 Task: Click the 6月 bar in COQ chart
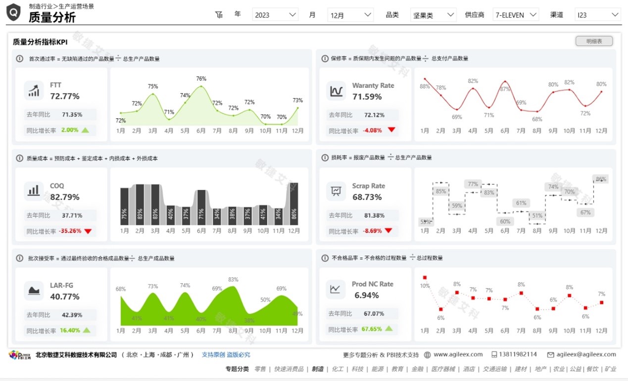point(201,207)
